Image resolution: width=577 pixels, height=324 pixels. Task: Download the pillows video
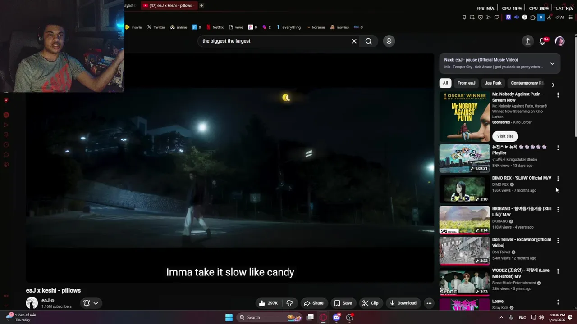pyautogui.click(x=403, y=303)
